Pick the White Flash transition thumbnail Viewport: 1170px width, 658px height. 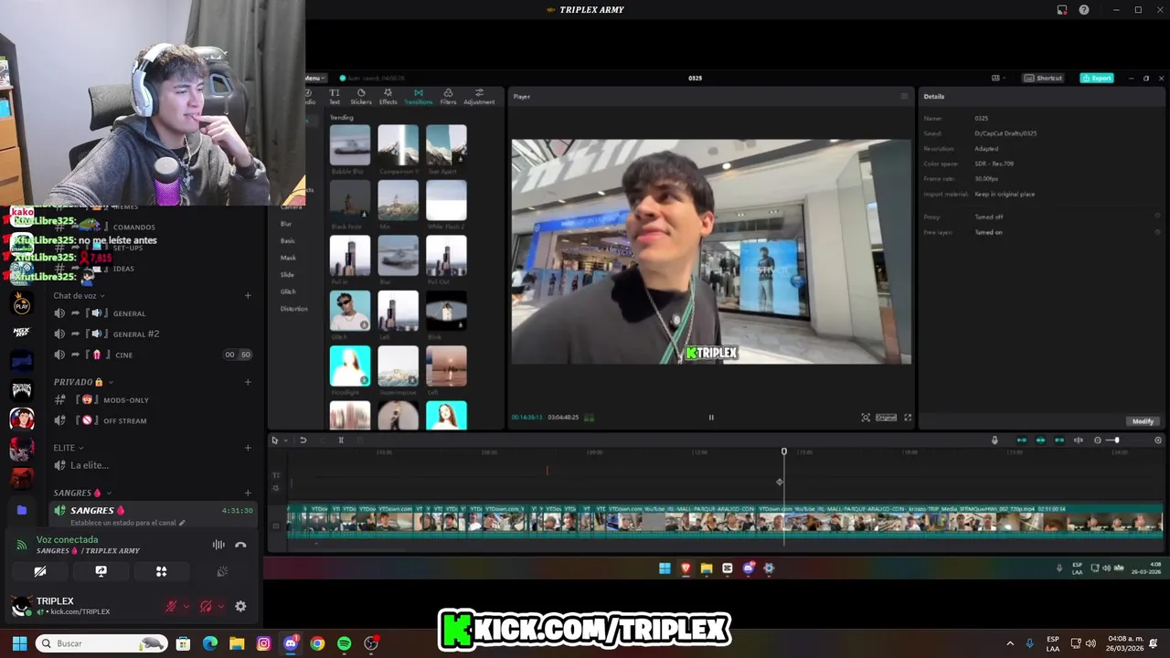tap(446, 200)
